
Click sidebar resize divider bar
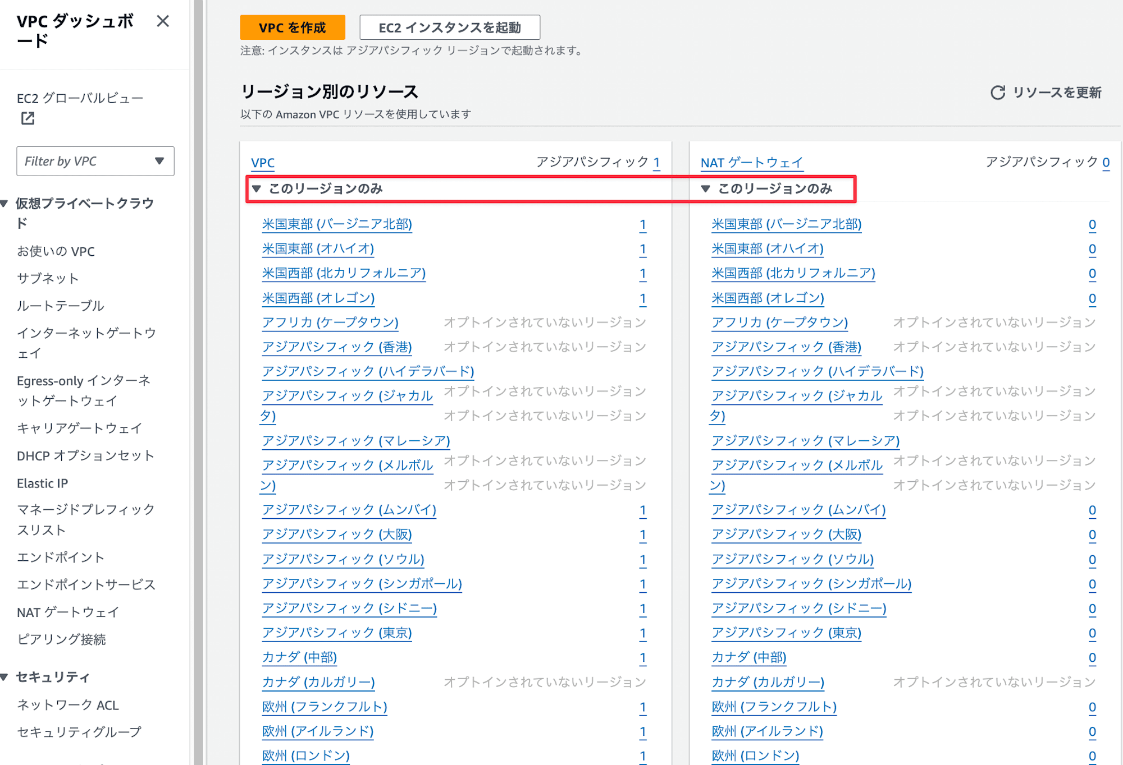tap(198, 382)
